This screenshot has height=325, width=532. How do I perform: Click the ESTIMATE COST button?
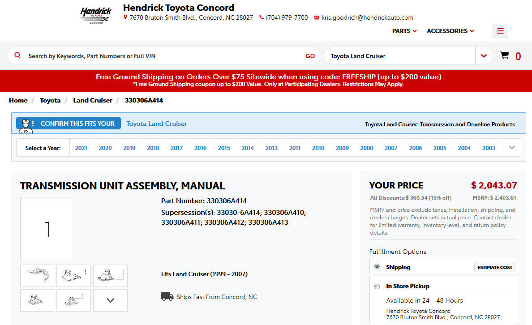point(495,267)
